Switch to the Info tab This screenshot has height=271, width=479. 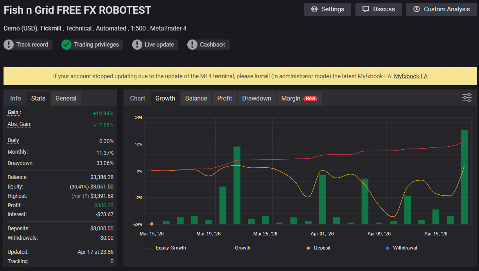16,99
